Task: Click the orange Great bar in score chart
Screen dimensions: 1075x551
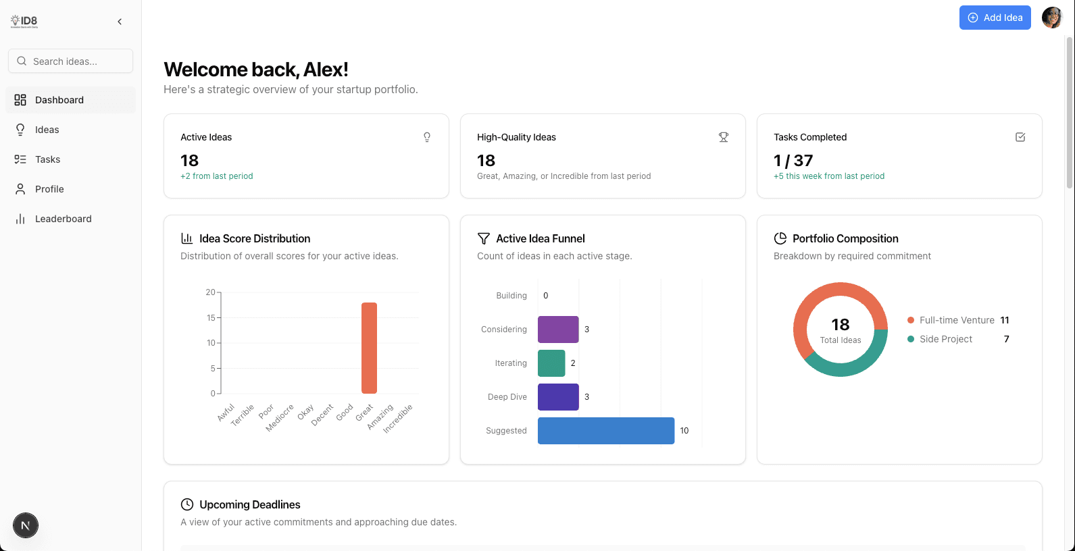Action: point(369,348)
